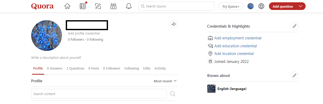323x104 pixels.
Task: Open the Notifications bell icon
Action: [x=129, y=6]
